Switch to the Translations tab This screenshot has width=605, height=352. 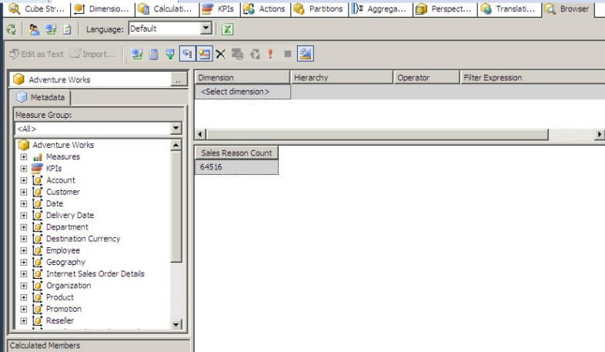[x=510, y=8]
